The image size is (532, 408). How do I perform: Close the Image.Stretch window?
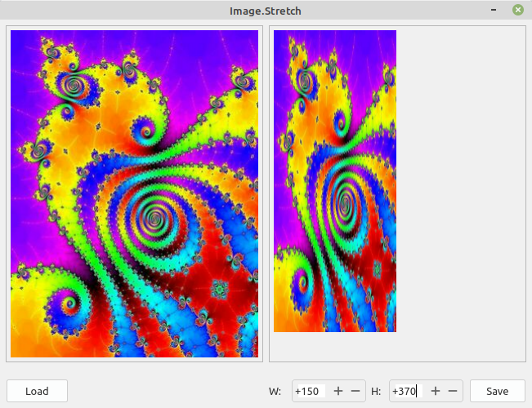517,10
